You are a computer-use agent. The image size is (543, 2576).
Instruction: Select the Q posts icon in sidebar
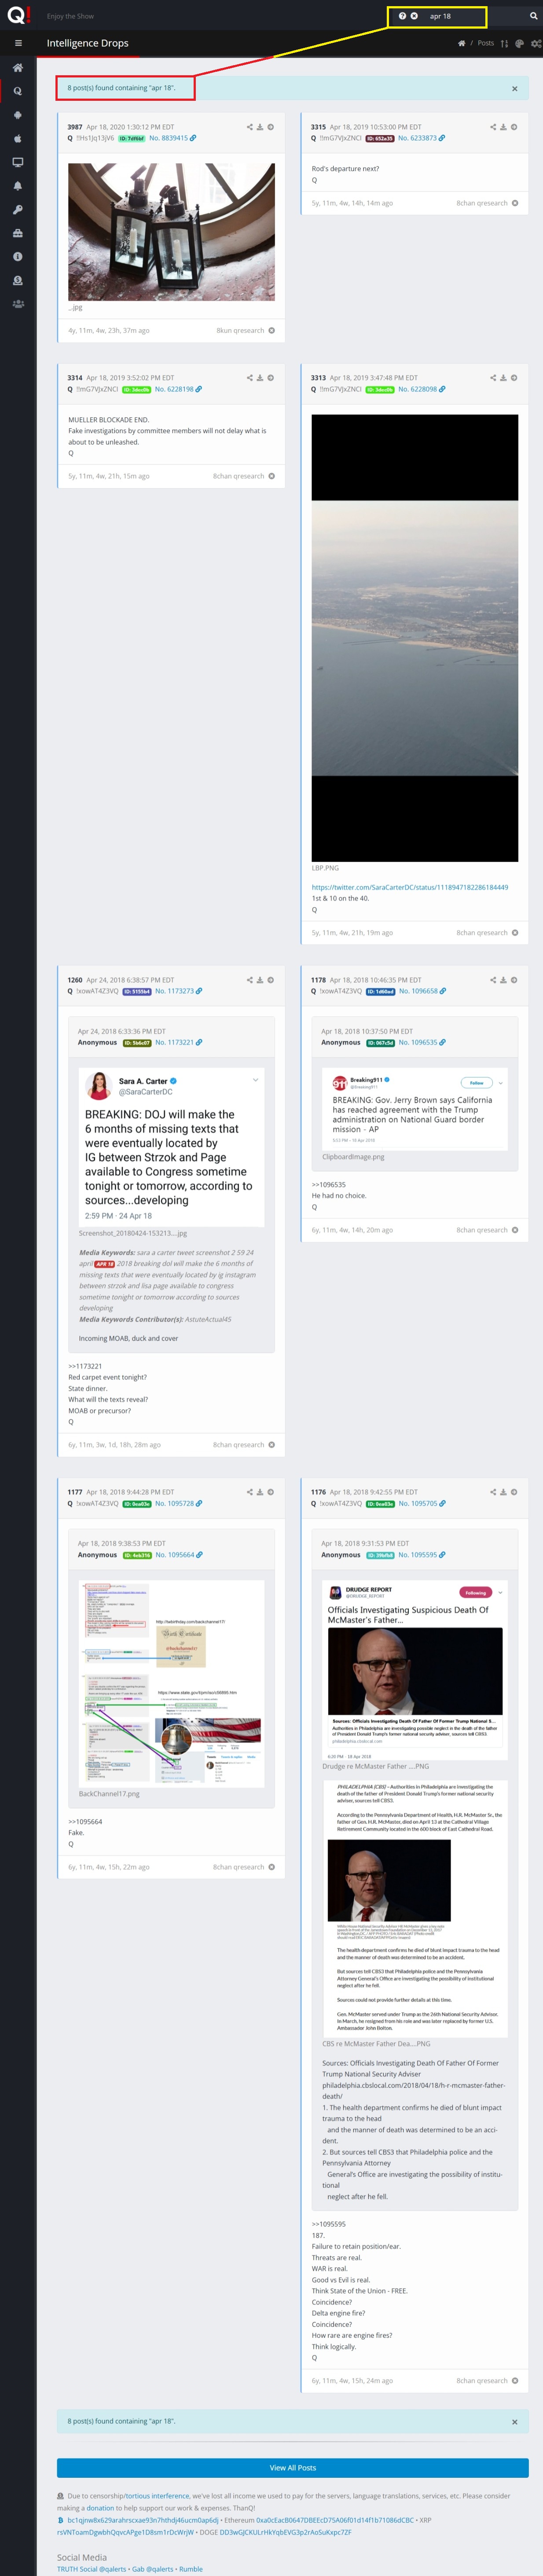pyautogui.click(x=18, y=91)
